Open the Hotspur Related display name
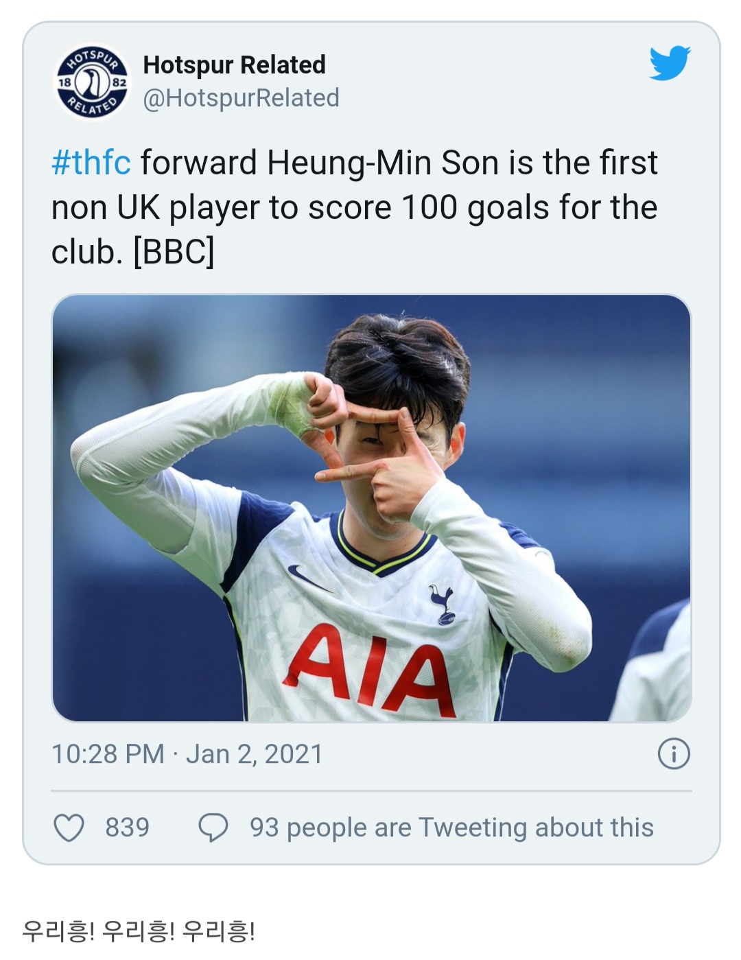 click(234, 65)
